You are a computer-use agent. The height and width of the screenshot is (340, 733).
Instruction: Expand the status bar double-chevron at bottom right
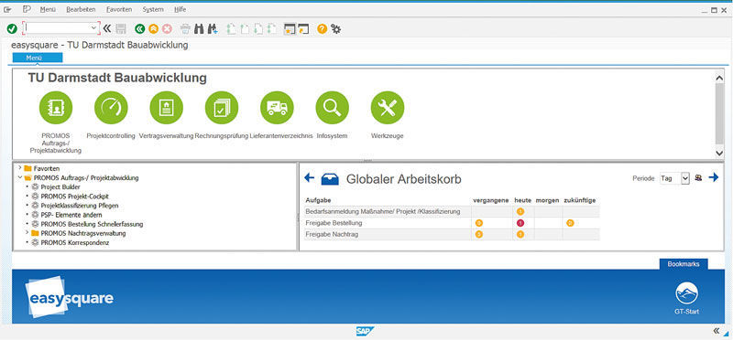coord(717,331)
